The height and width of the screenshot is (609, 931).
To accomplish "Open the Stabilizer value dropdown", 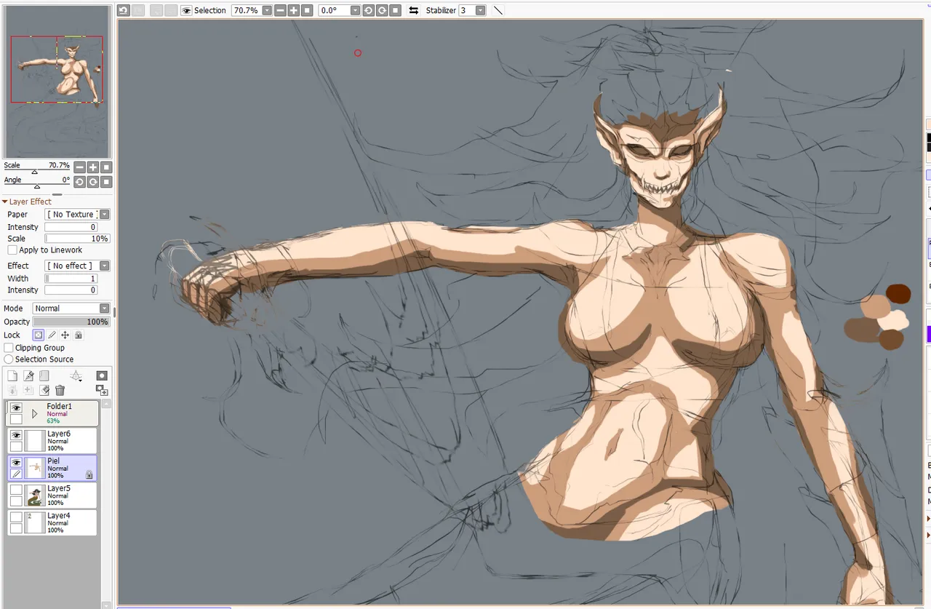I will coord(481,10).
